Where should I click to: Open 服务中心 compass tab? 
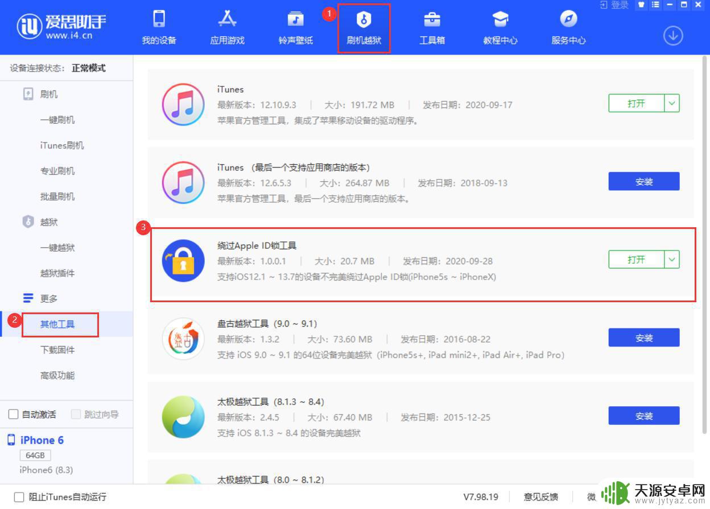click(x=568, y=28)
